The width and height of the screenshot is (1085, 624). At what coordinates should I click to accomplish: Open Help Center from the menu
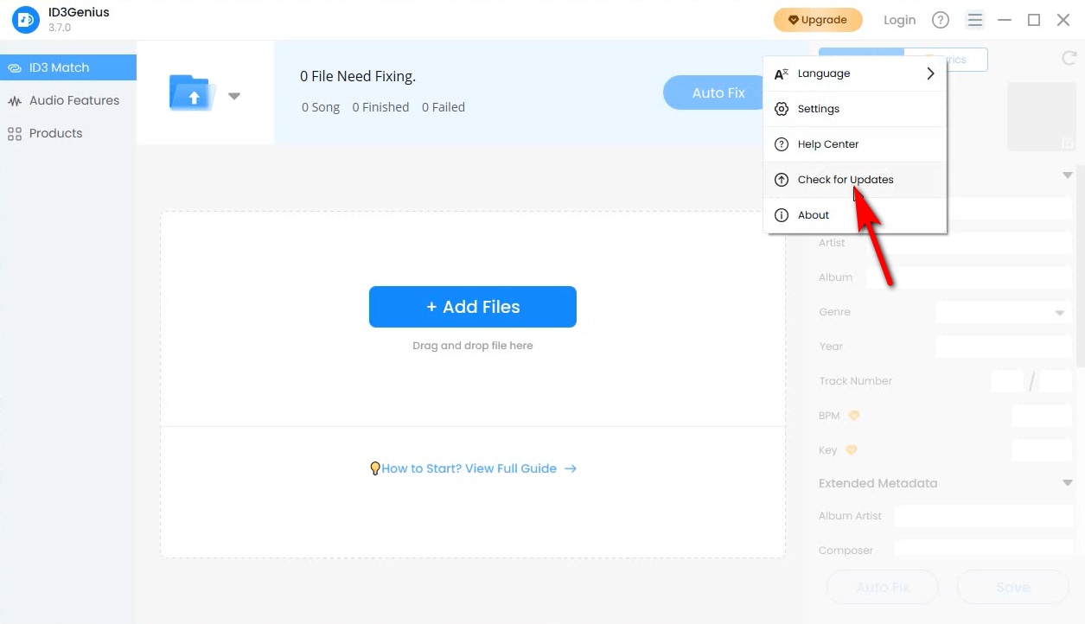(x=827, y=144)
